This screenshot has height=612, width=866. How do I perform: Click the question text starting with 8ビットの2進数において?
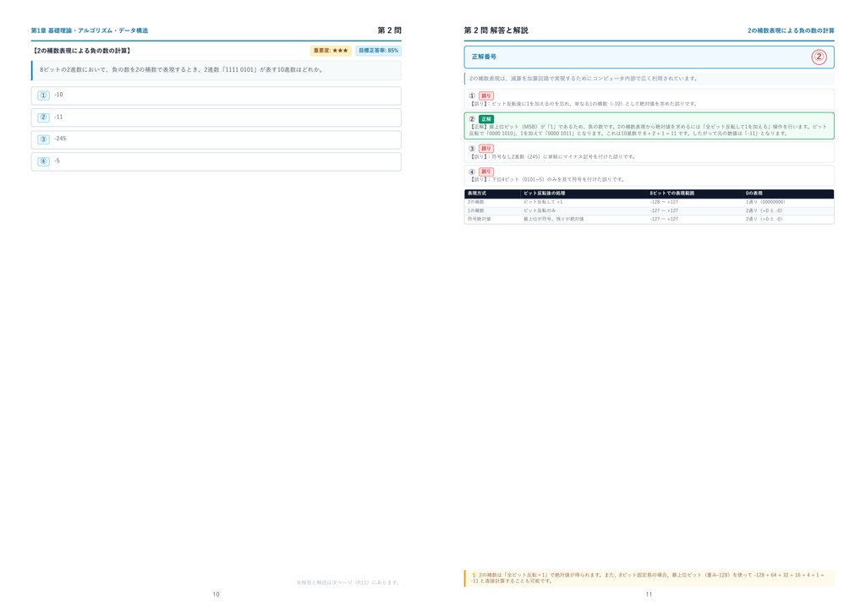(181, 70)
